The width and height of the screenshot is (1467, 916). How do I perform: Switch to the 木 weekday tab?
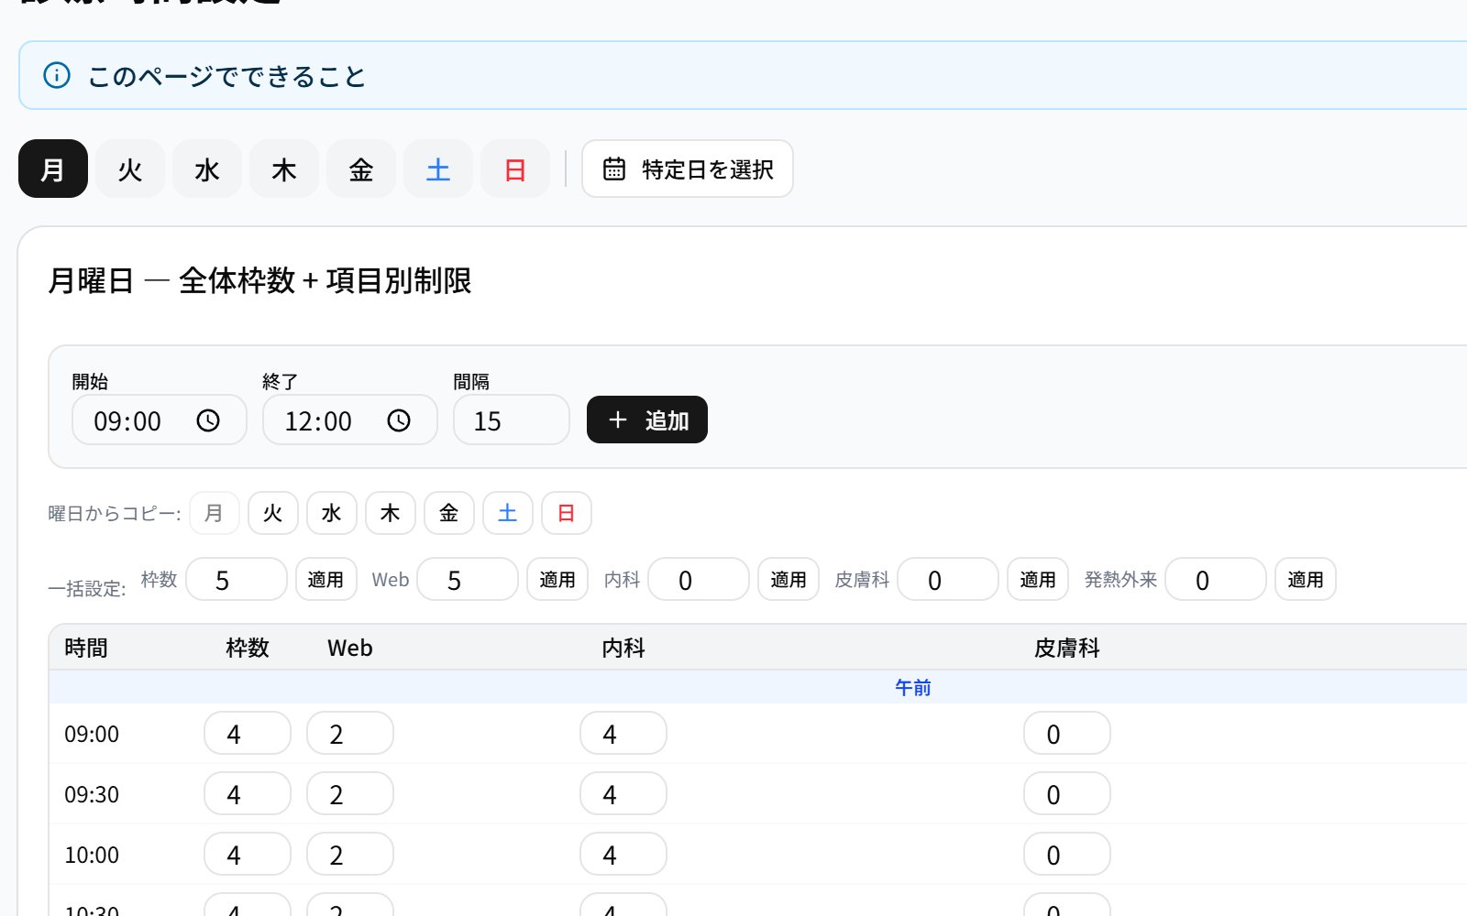click(284, 169)
